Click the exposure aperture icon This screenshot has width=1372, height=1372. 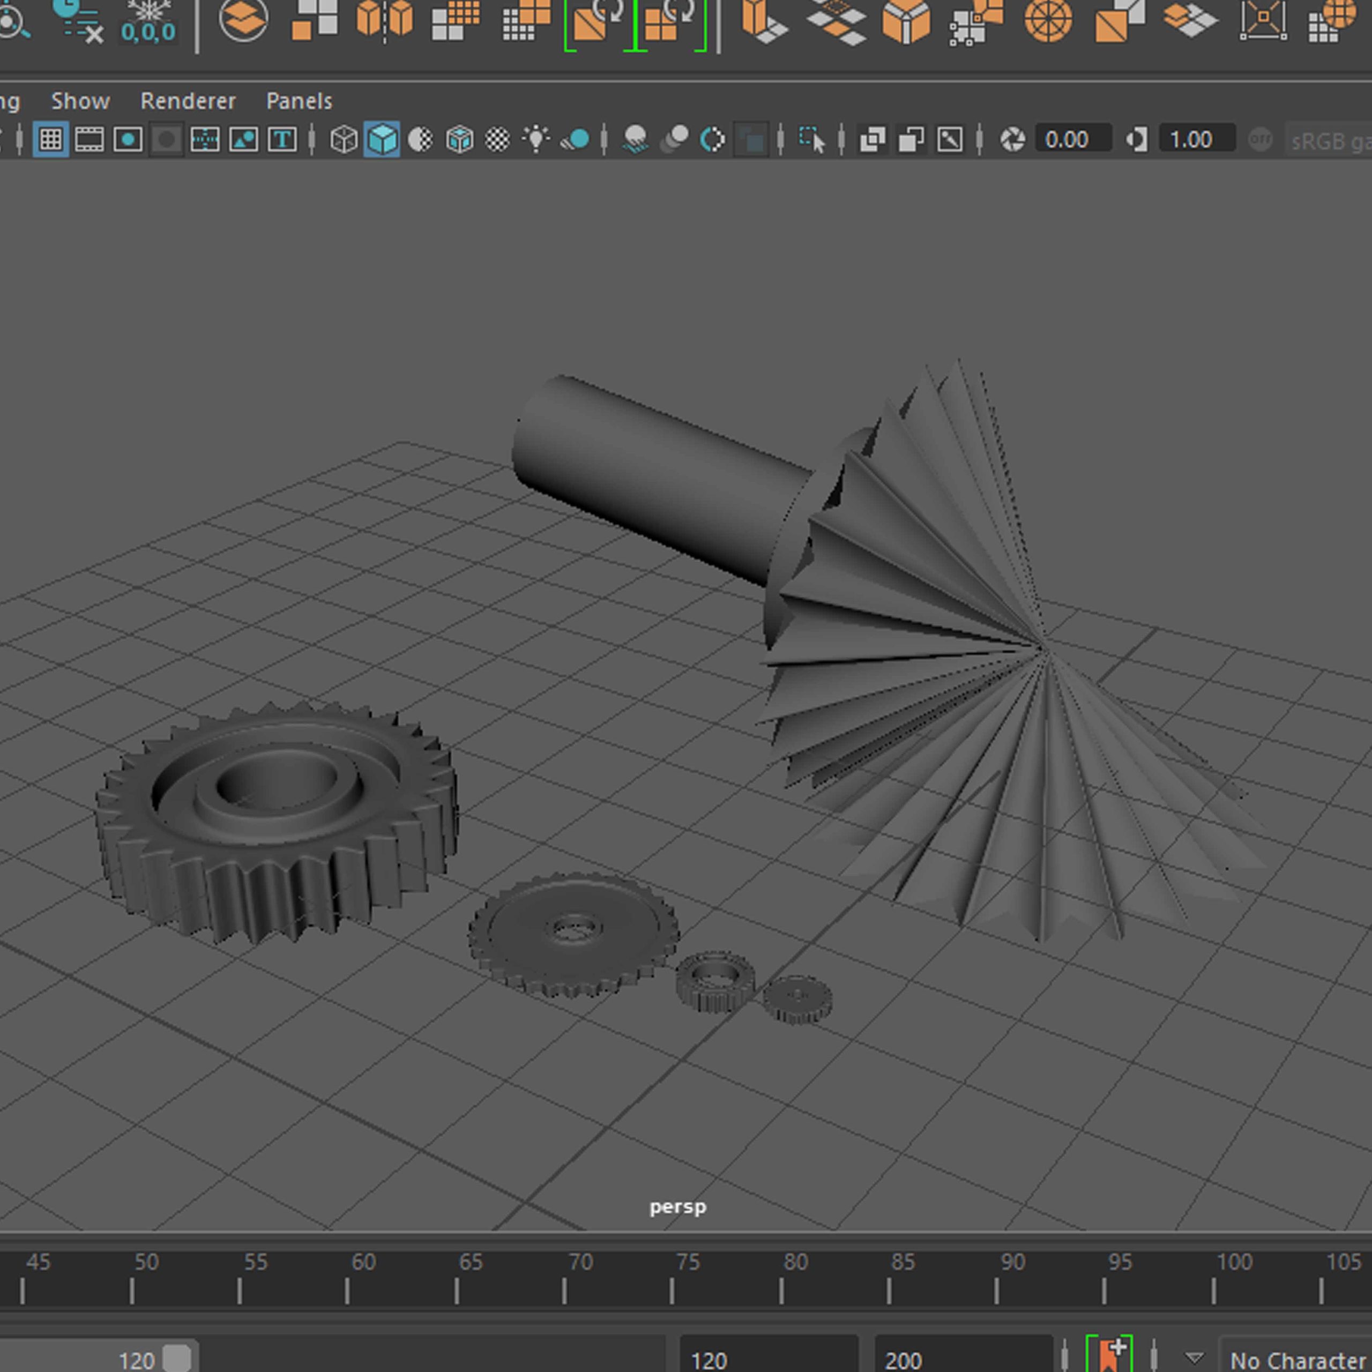(x=1013, y=139)
